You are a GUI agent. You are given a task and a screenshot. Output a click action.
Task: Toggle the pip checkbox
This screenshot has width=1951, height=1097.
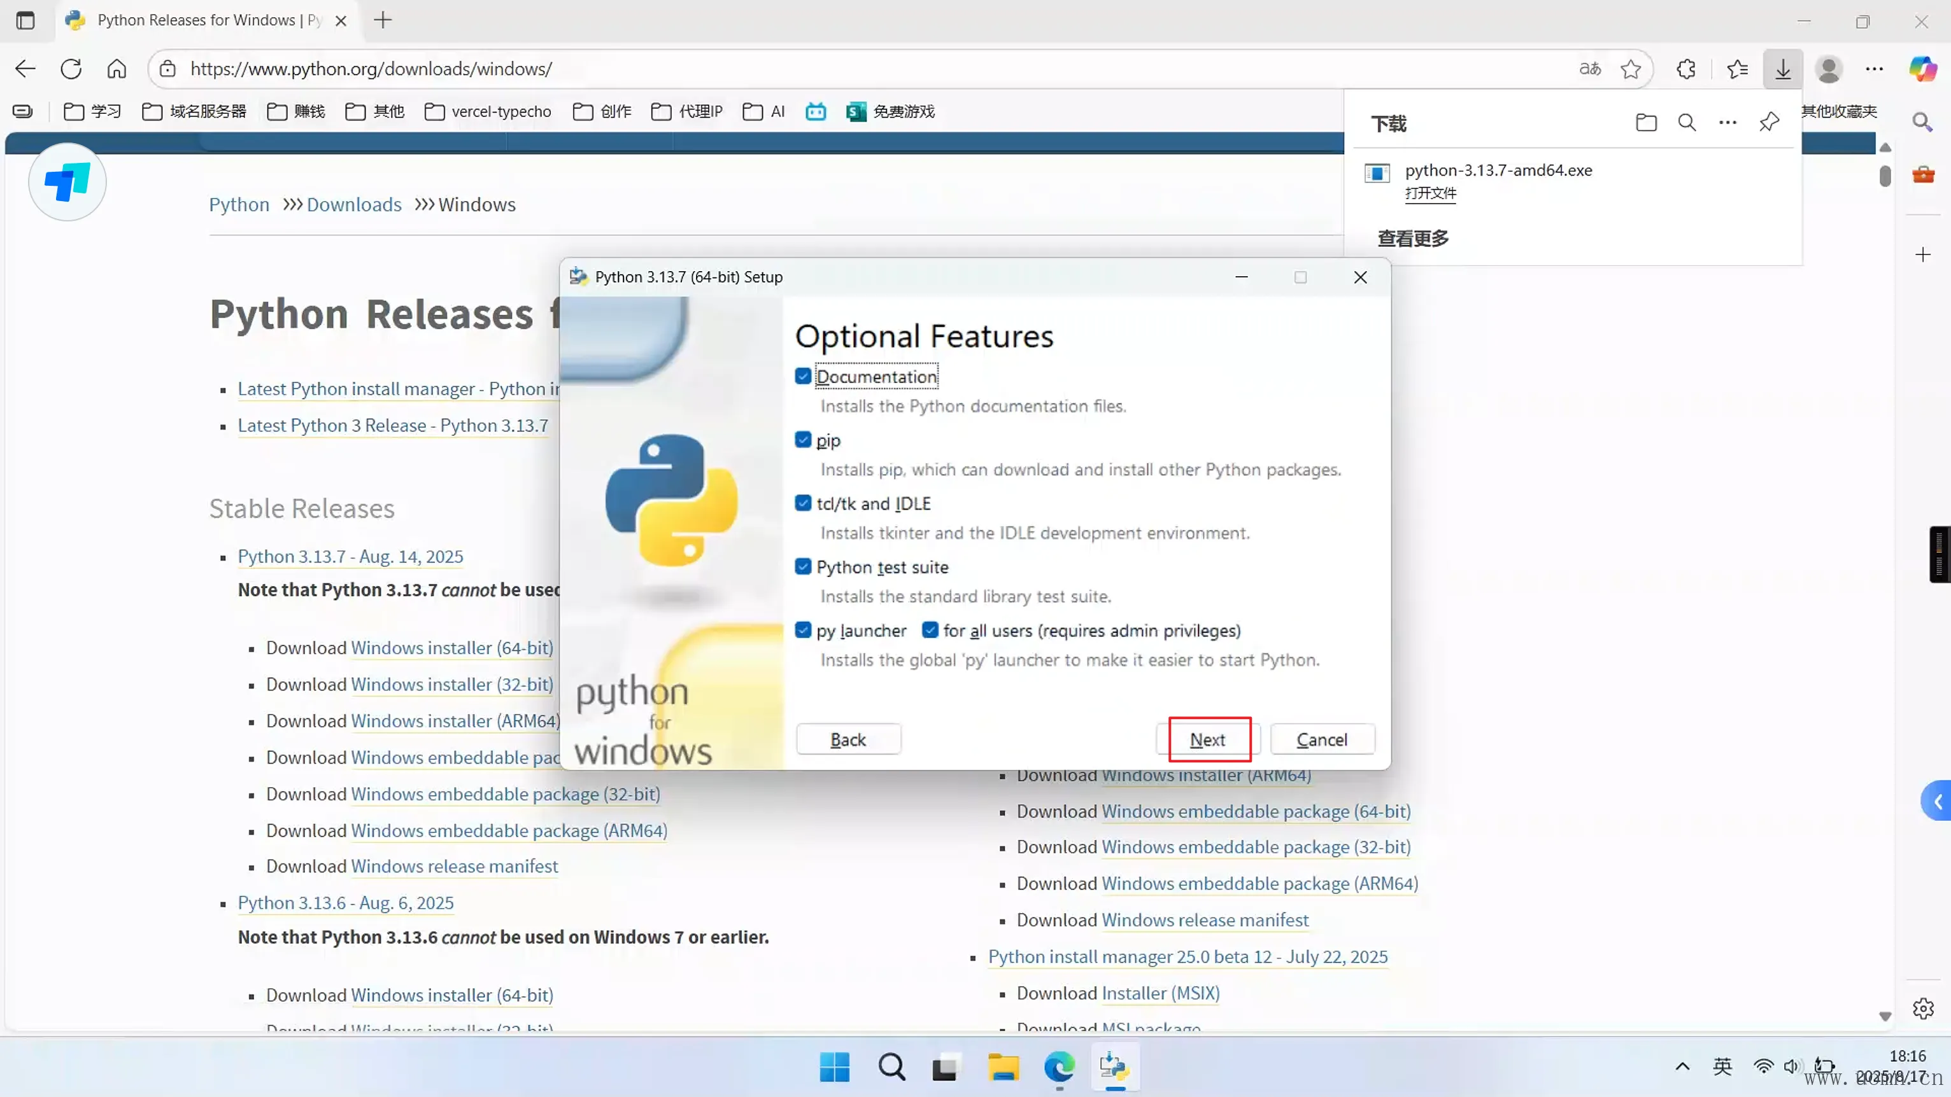[803, 440]
